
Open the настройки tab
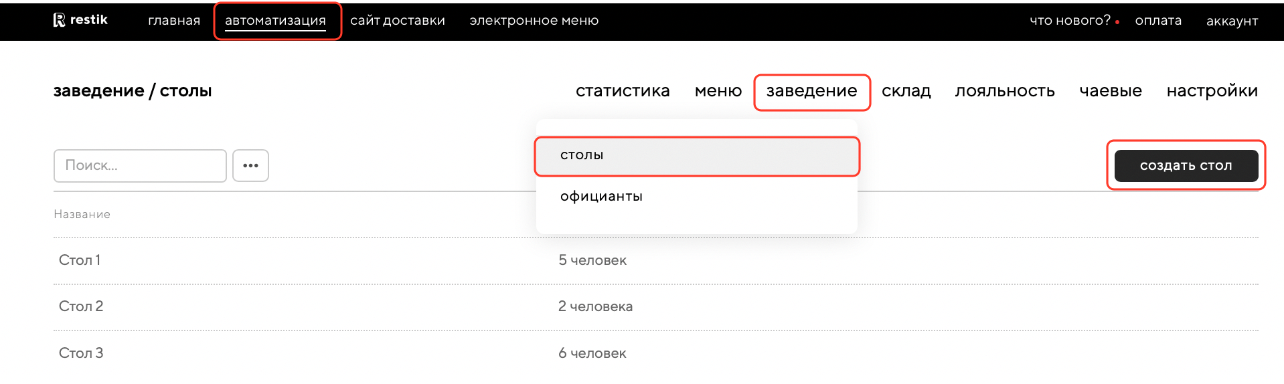point(1212,91)
